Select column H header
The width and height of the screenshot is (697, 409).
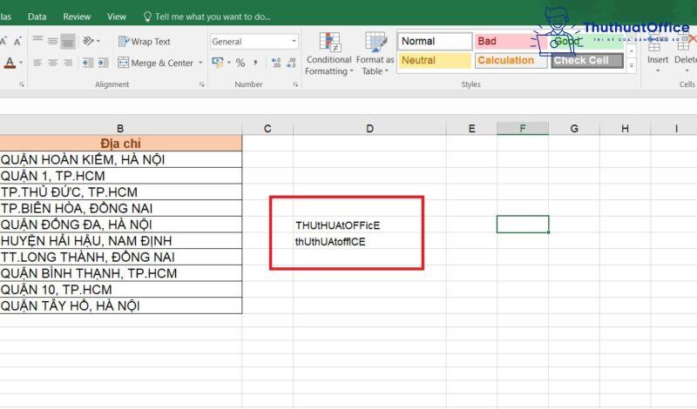click(625, 128)
